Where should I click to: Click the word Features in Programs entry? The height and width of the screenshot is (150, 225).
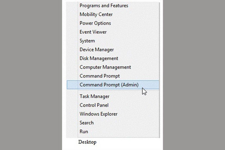click(x=119, y=6)
